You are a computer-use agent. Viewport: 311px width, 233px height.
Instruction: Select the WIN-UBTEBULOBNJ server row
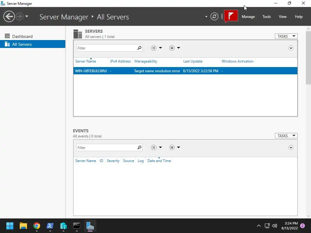tap(185, 71)
